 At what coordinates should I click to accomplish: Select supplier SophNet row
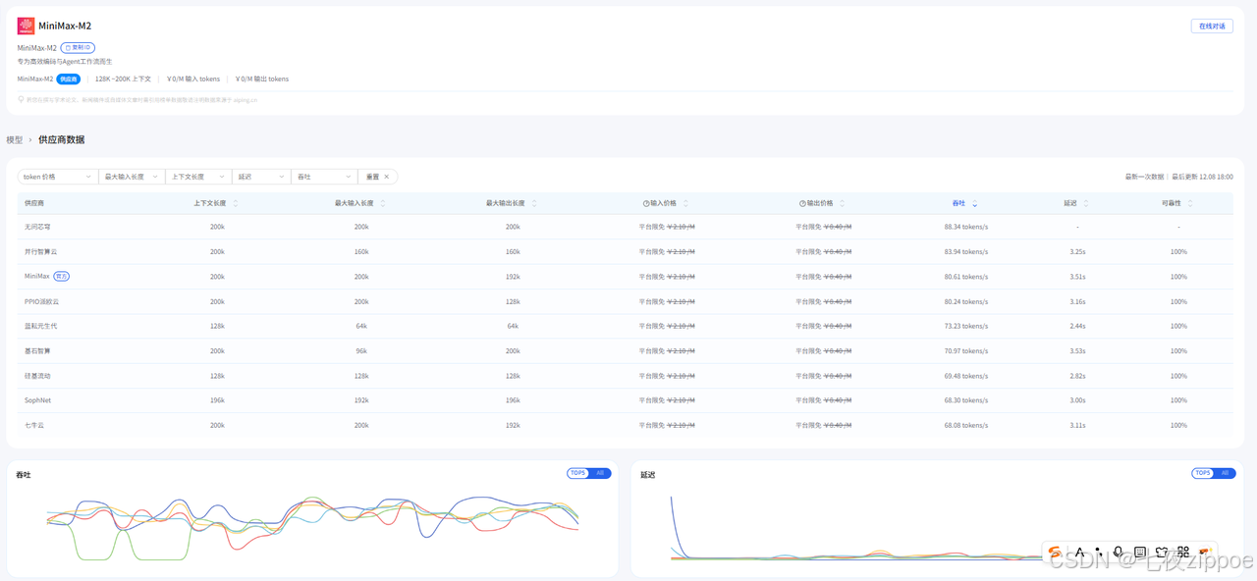tap(626, 400)
